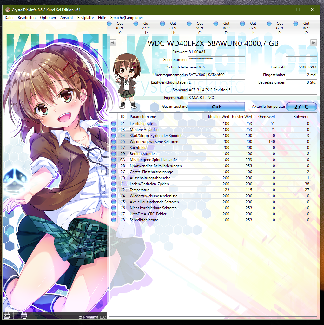This screenshot has width=324, height=325.
Task: Click the CrystalDiskInfo title bar app icon
Action: tap(8, 10)
